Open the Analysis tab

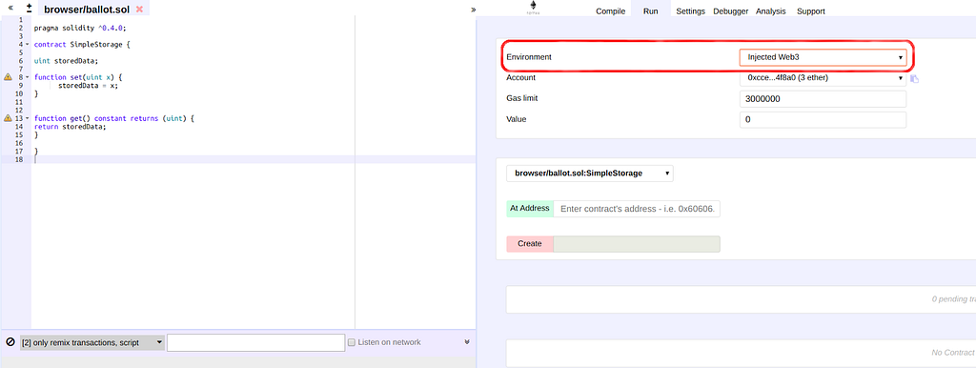770,11
